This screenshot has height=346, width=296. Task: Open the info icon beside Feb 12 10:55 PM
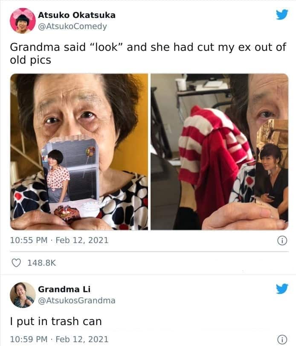(x=282, y=240)
